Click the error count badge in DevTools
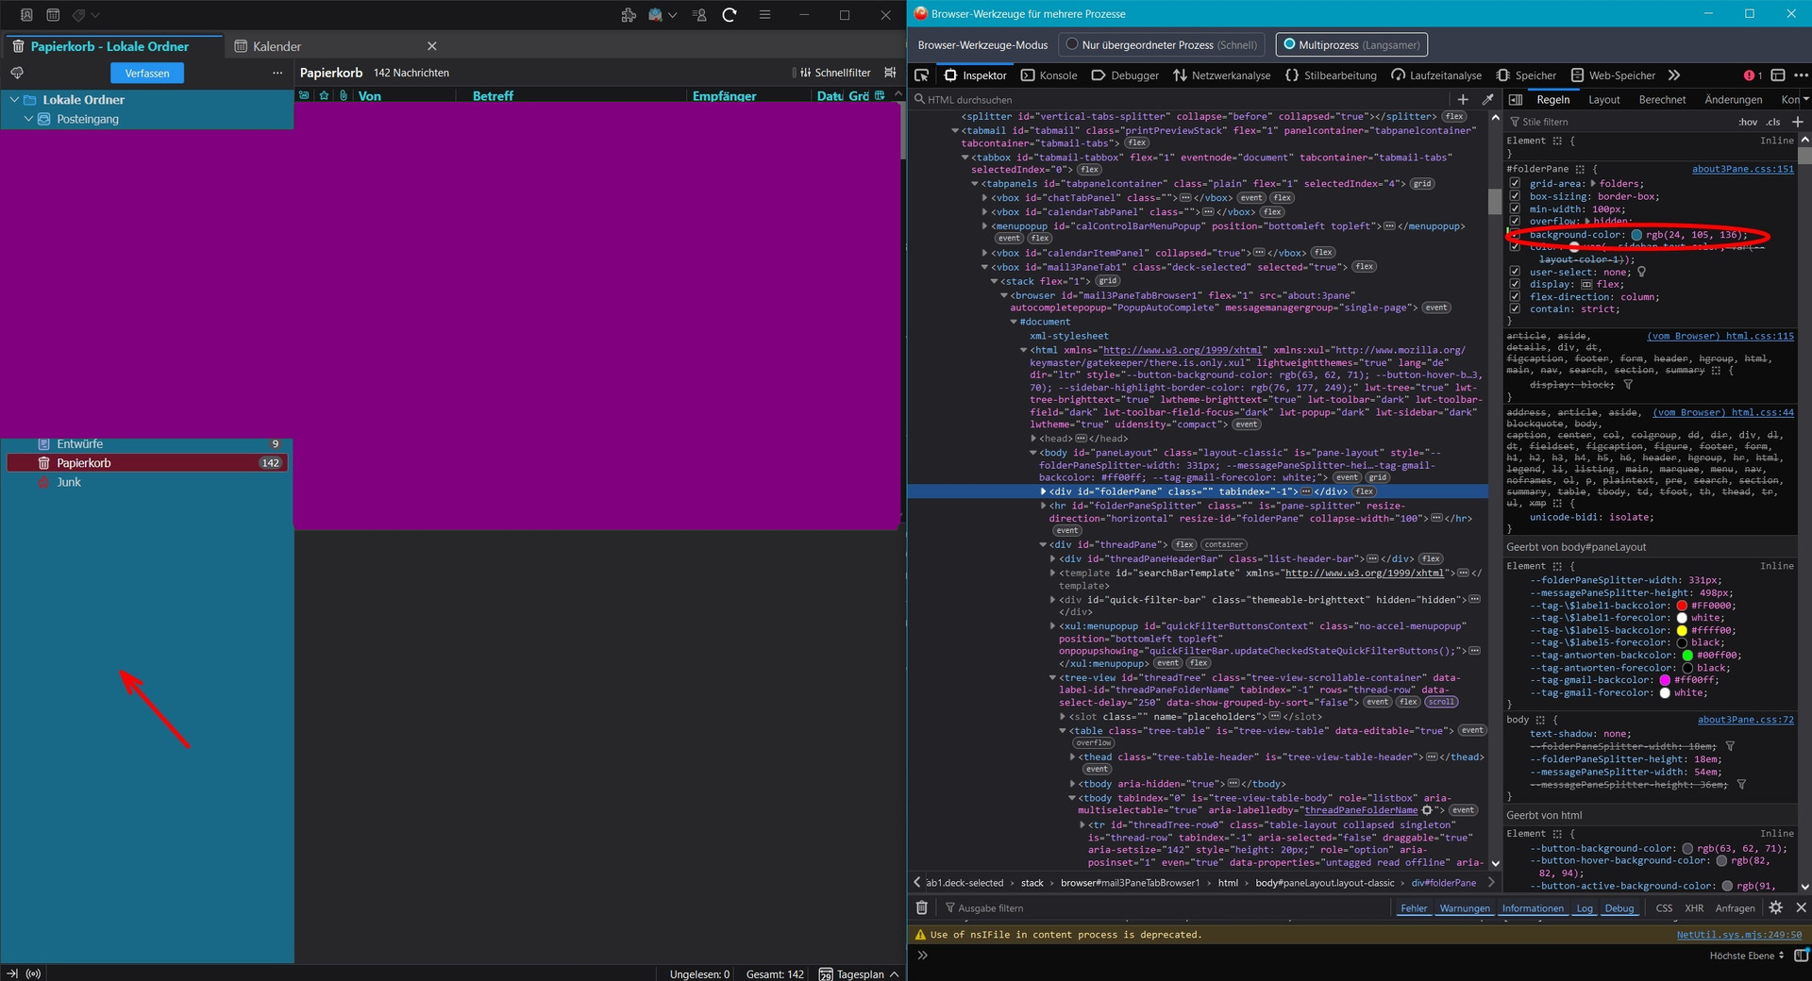Viewport: 1812px width, 981px height. click(1753, 75)
